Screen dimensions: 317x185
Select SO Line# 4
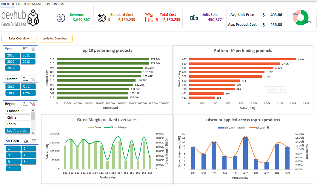29,155
